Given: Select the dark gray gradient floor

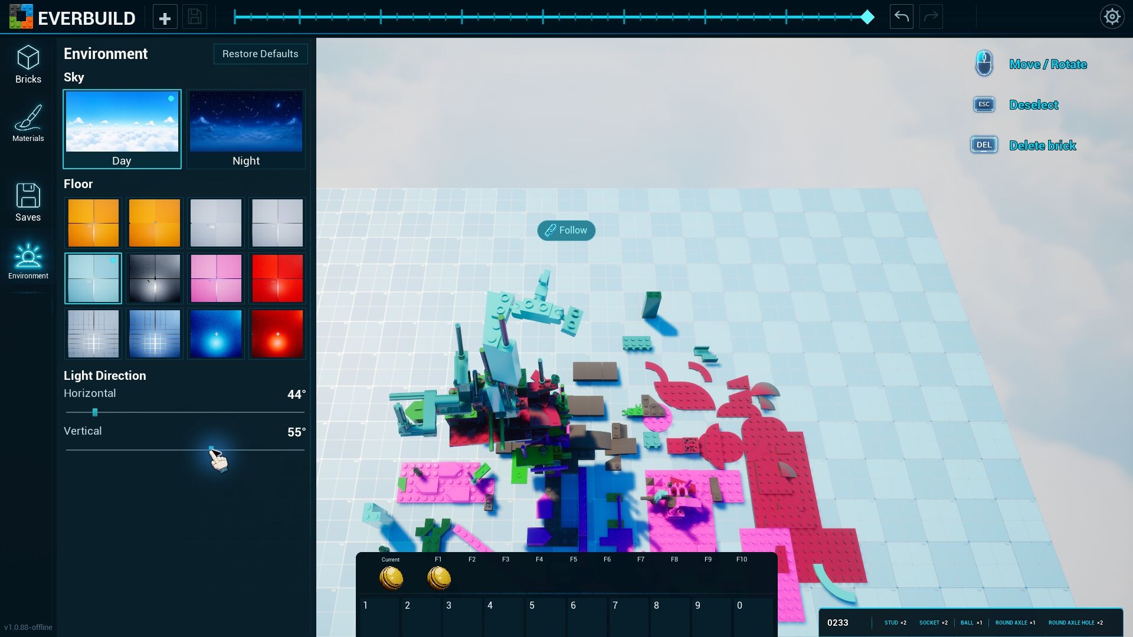Looking at the screenshot, I should point(155,278).
